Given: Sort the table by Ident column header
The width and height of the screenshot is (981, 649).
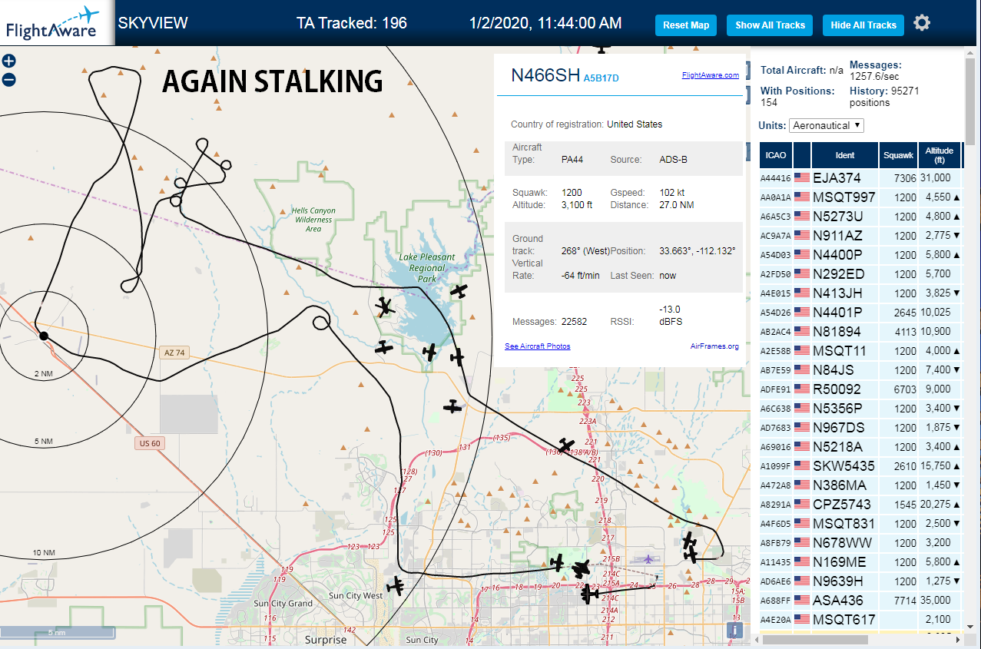Looking at the screenshot, I should (844, 155).
